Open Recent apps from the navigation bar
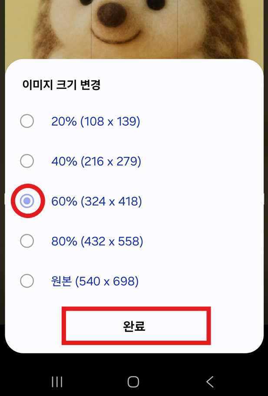Screen dimensions: 268x396 [56, 382]
